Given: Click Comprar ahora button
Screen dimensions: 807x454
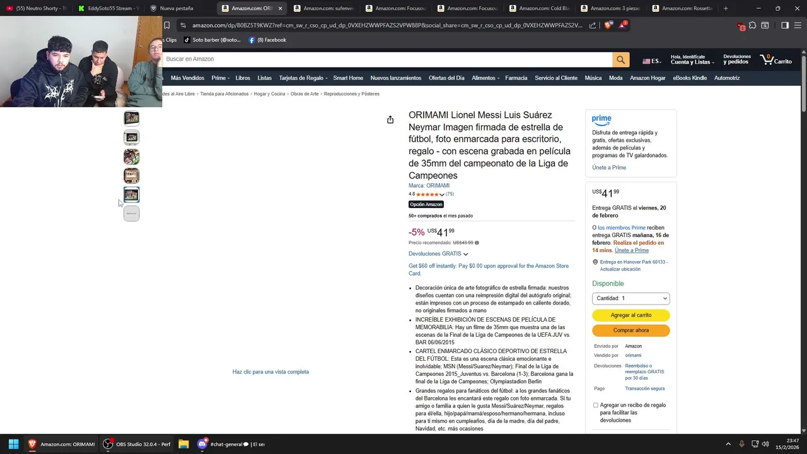Looking at the screenshot, I should [630, 330].
